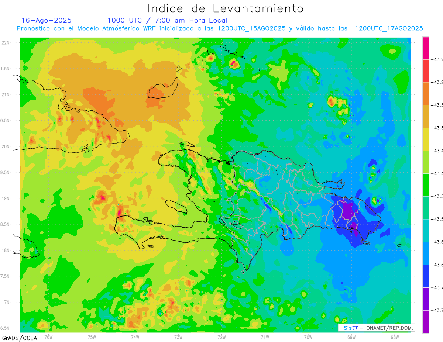Click the red swatch in the color scale
Image resolution: width=443 pixels, height=342 pixels.
(426, 70)
